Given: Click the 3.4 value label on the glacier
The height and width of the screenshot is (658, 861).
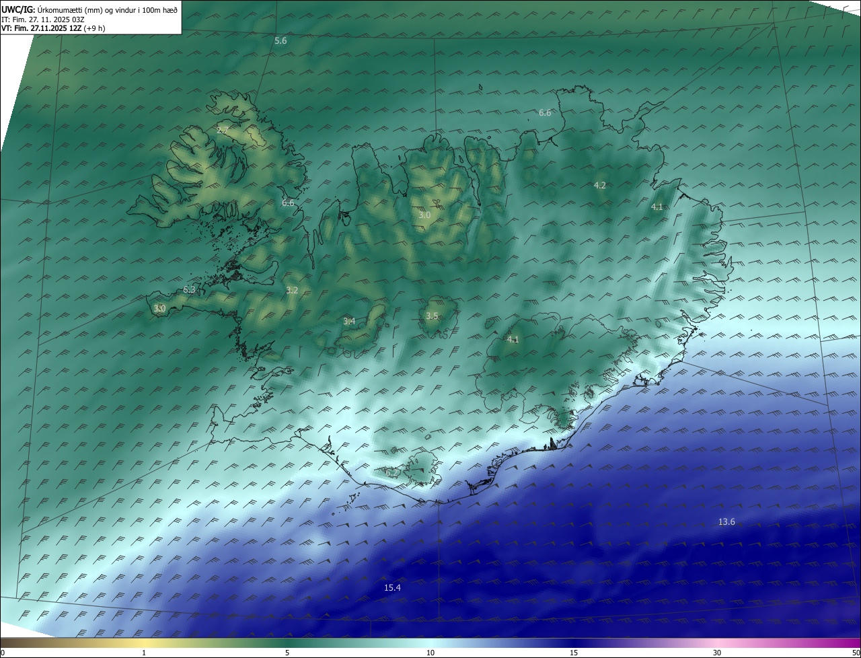Looking at the screenshot, I should 349,322.
